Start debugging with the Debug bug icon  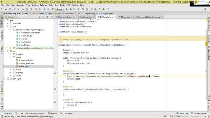coord(71,9)
